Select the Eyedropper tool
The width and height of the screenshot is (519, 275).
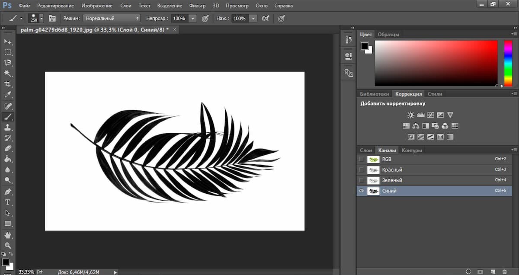[x=7, y=95]
